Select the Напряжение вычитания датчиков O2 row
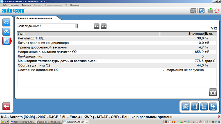 117,52
